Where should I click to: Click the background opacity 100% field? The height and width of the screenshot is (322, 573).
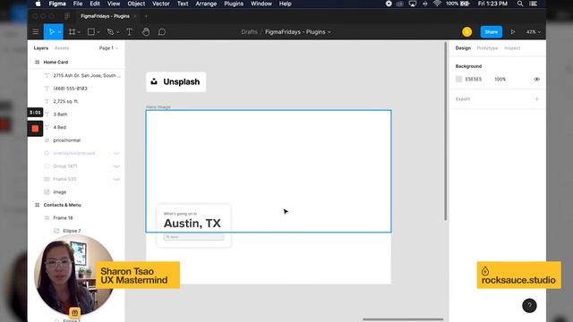(x=500, y=80)
